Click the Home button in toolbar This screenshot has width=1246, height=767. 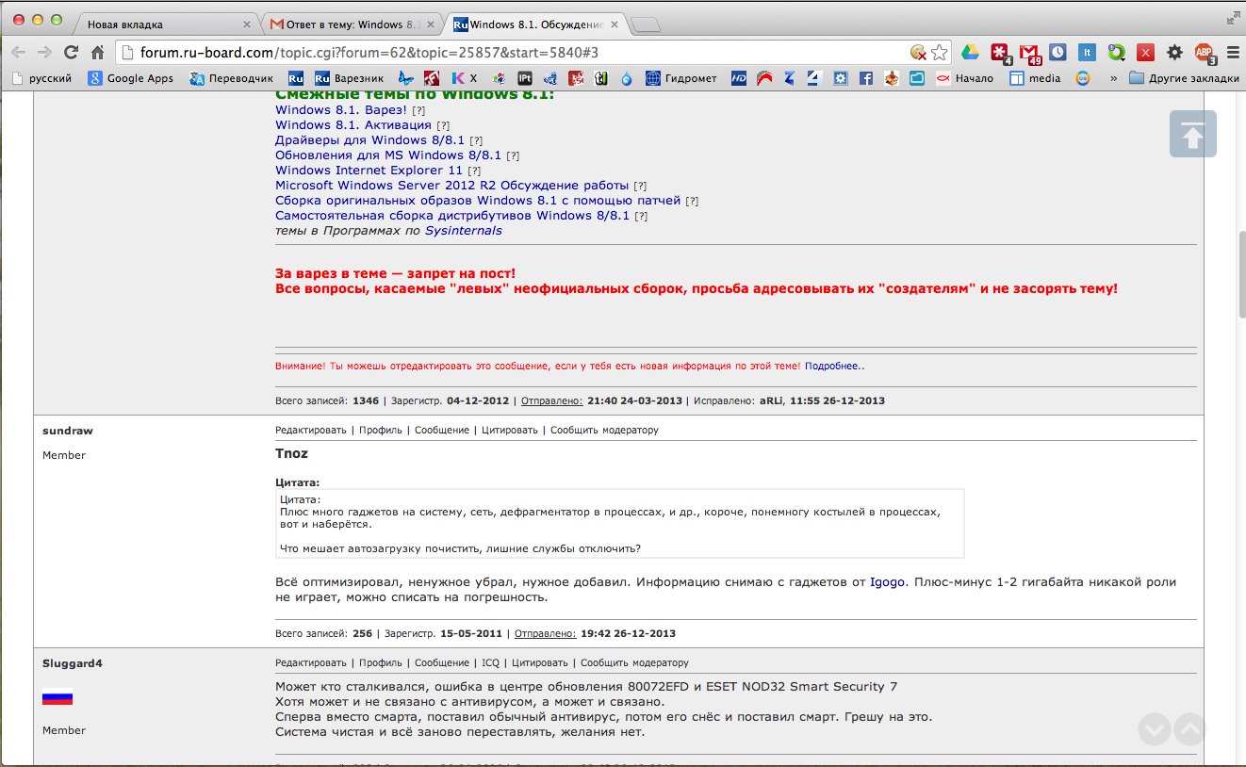click(x=97, y=53)
